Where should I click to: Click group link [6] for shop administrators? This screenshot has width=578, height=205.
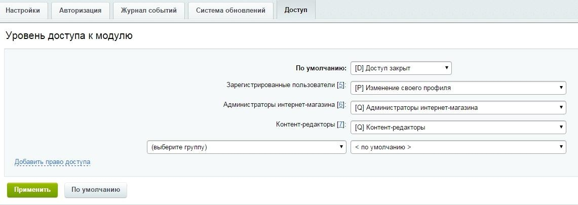pos(341,105)
